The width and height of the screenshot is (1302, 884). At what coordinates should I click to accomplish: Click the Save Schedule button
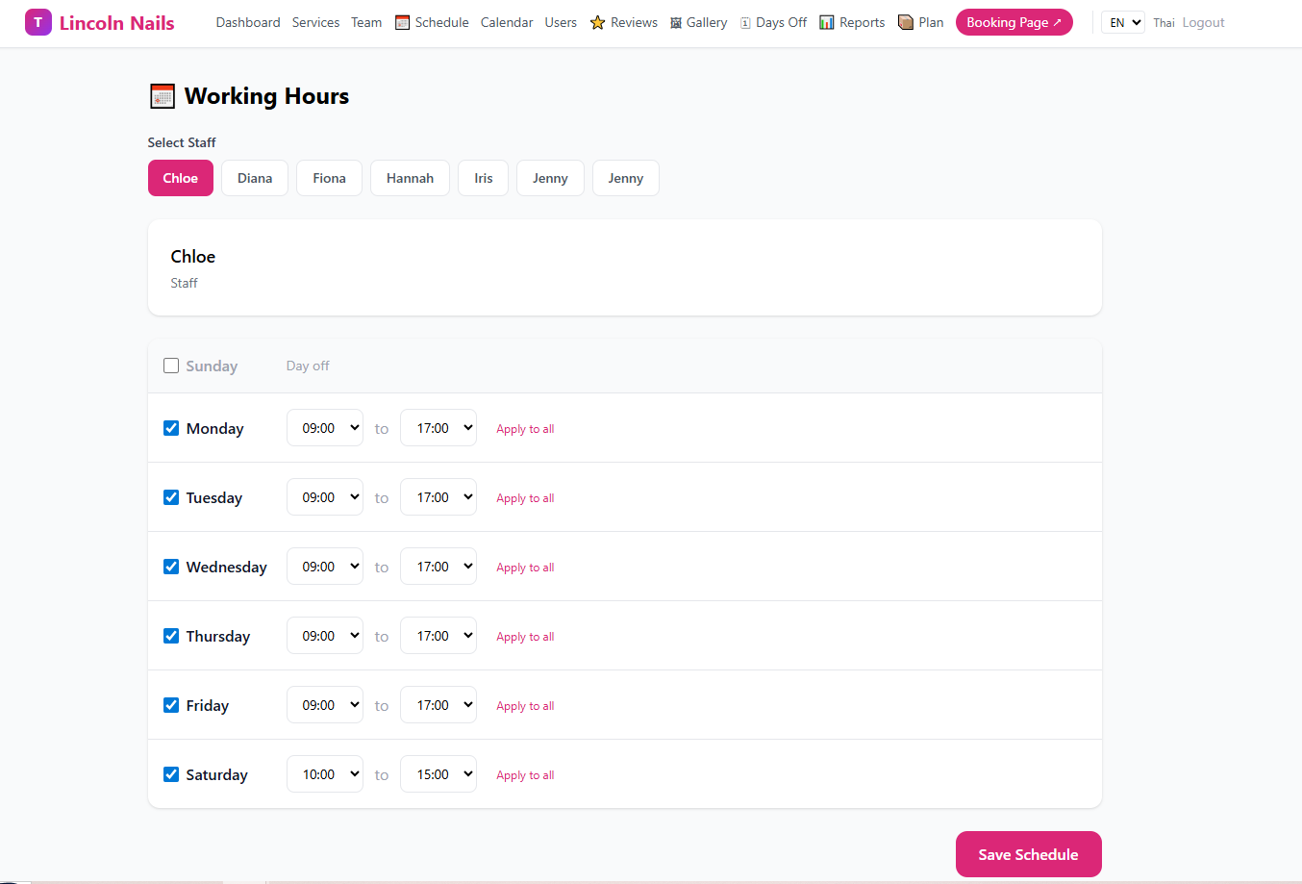click(1028, 854)
